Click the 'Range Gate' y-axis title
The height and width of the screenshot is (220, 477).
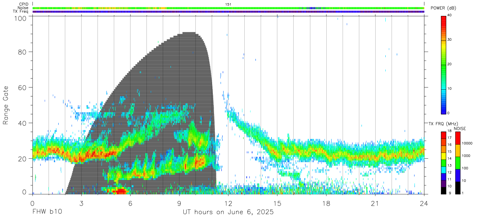click(6, 105)
